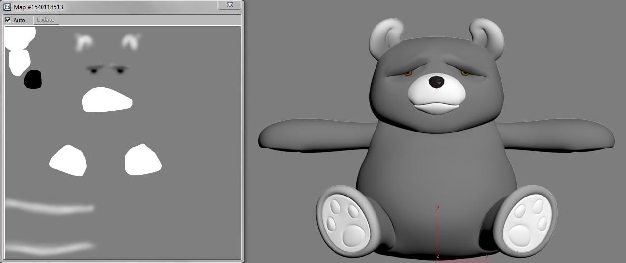This screenshot has height=263, width=626.
Task: Click the bottom white stripe in the map
Action: click(49, 248)
